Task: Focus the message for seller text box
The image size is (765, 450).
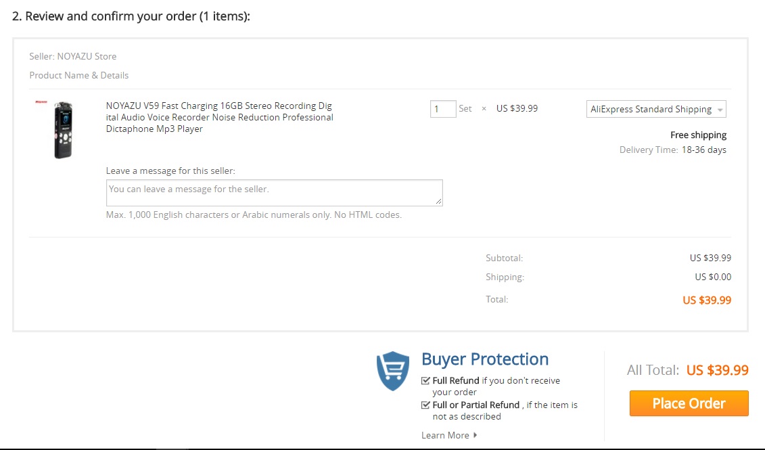Action: click(x=274, y=192)
